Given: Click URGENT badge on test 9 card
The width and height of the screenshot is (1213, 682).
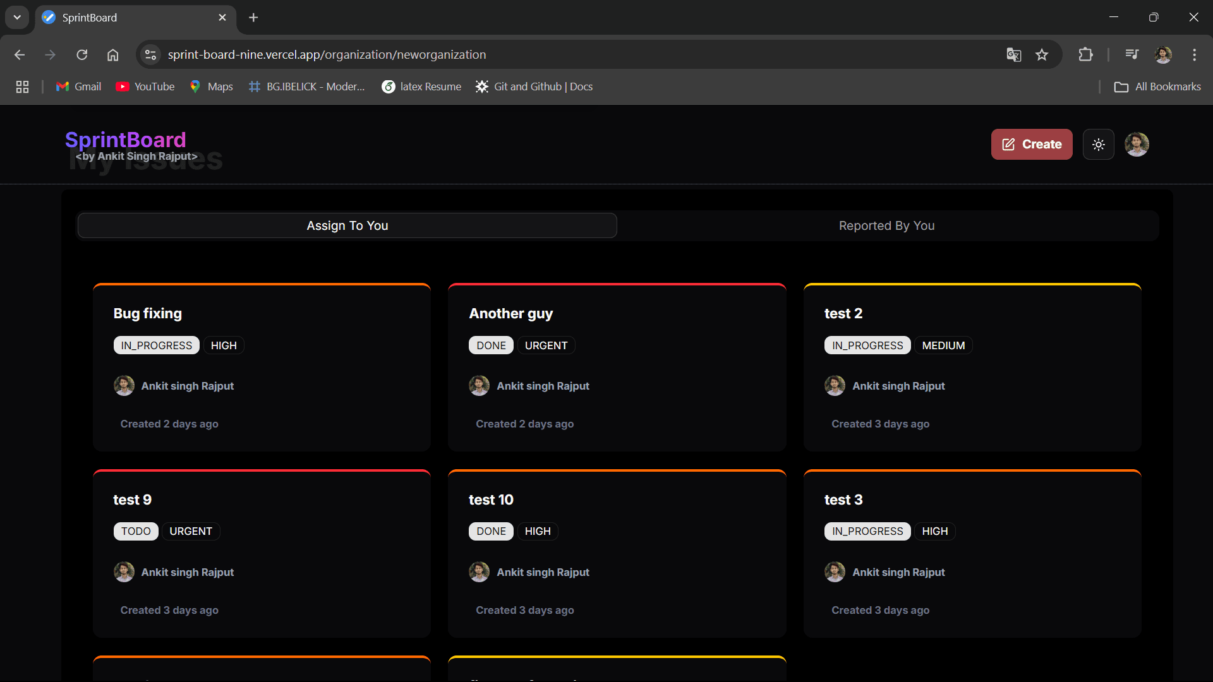Looking at the screenshot, I should (191, 531).
